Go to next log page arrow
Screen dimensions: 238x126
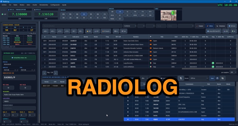56,73
